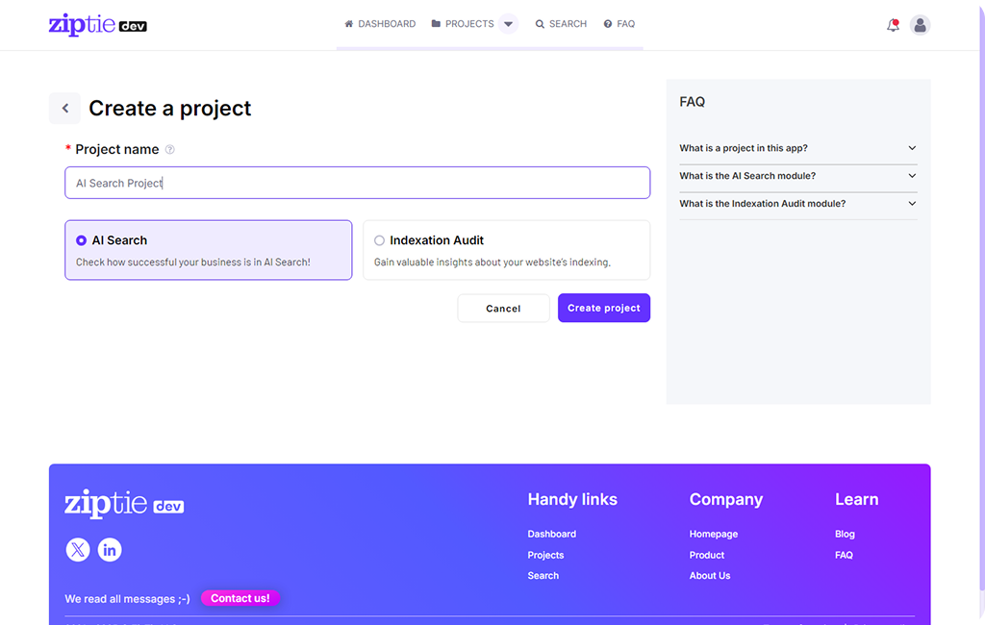Select the AI Search radio option
The width and height of the screenshot is (985, 625).
coord(81,240)
